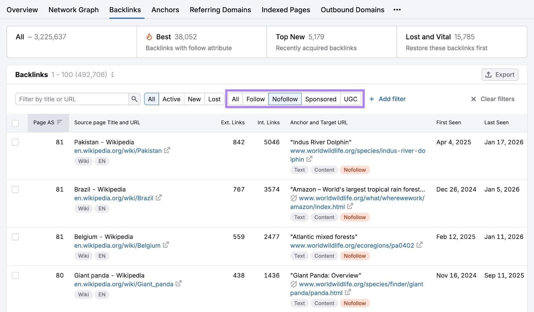Select the Follow link attribute filter

coord(255,99)
